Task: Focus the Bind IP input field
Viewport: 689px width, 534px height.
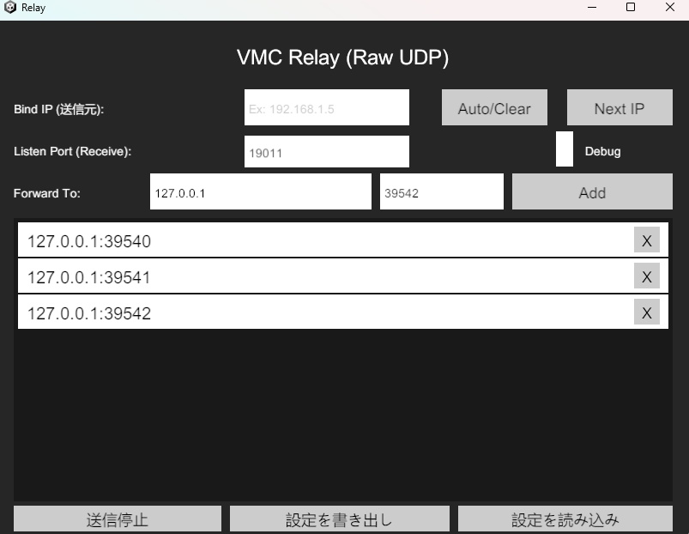Action: point(327,107)
